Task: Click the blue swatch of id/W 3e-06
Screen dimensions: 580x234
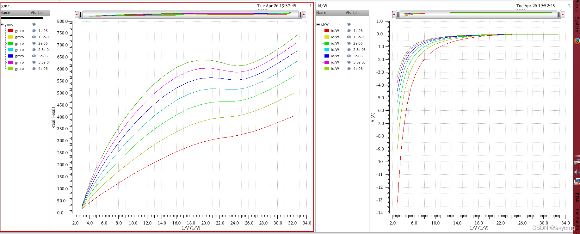Action: tap(327, 56)
